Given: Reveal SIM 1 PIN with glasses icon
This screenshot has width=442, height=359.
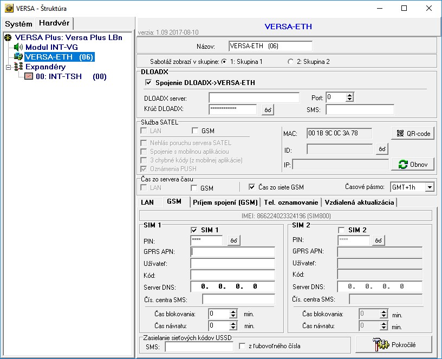Looking at the screenshot, I should click(x=233, y=240).
